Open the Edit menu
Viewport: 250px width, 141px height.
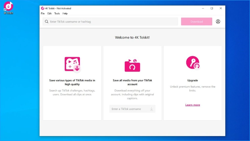tap(49, 13)
